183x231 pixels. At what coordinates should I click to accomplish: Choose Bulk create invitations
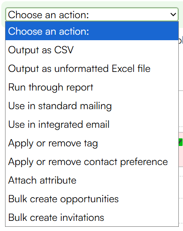(92, 217)
